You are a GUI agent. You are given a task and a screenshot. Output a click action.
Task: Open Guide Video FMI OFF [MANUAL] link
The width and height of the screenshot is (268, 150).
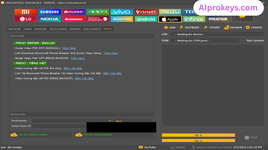tap(69, 48)
